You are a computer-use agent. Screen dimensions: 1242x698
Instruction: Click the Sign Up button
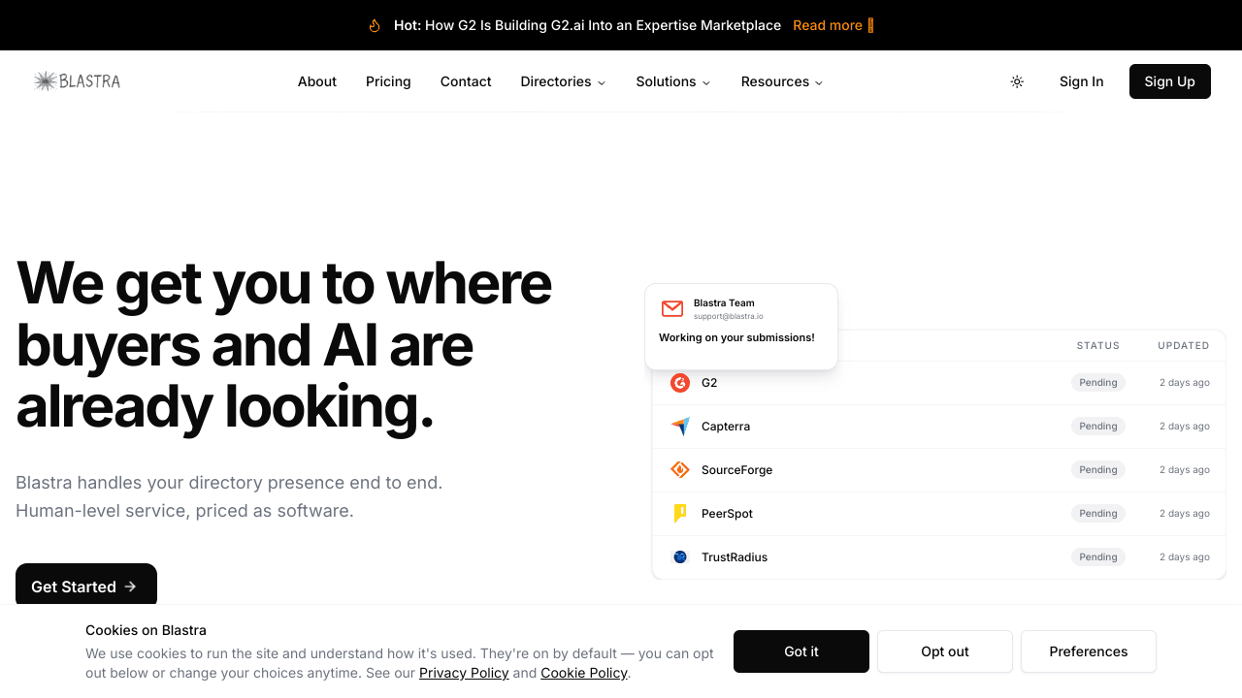(1170, 81)
